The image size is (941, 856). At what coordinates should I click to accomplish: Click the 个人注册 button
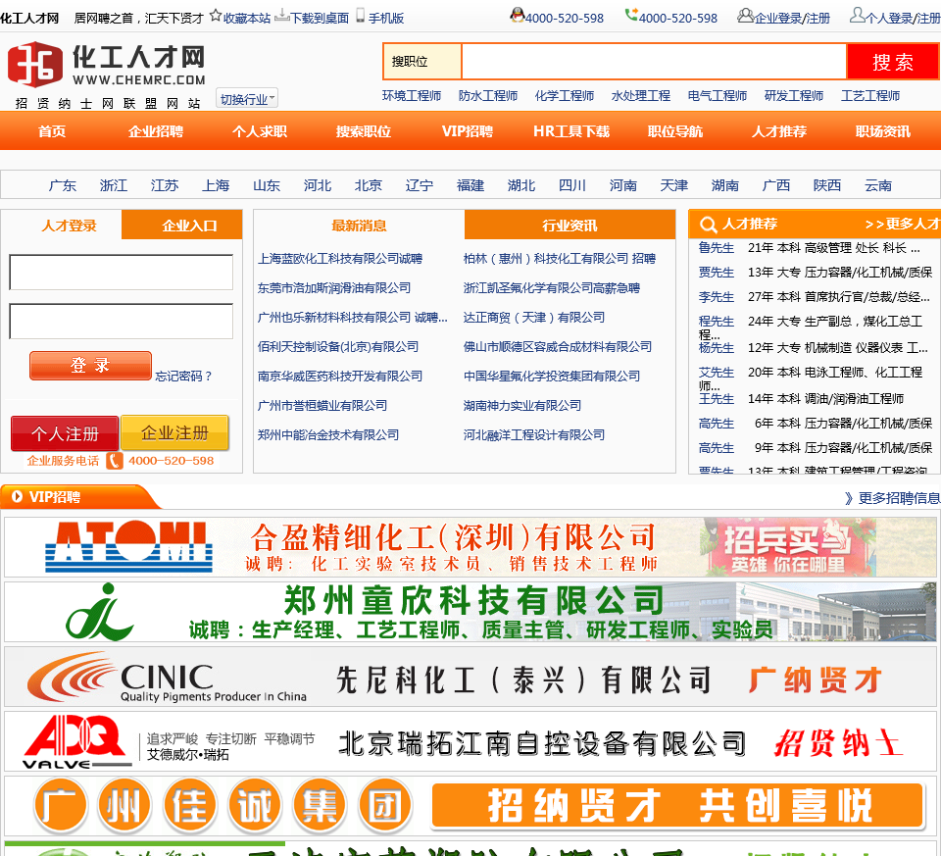[65, 432]
